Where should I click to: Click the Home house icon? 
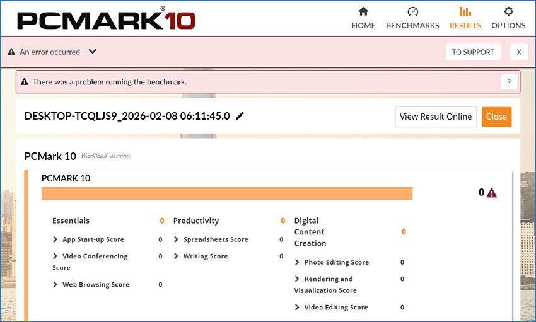[363, 11]
